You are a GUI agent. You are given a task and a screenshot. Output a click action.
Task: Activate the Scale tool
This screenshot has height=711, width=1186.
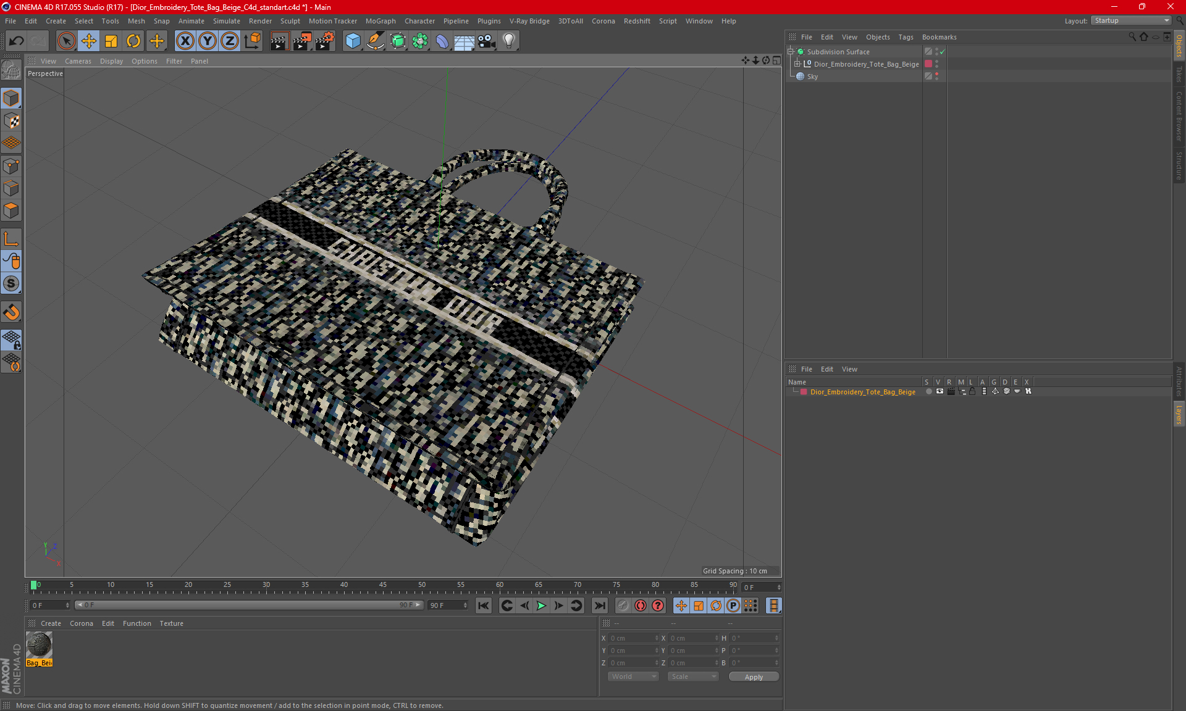pos(111,41)
